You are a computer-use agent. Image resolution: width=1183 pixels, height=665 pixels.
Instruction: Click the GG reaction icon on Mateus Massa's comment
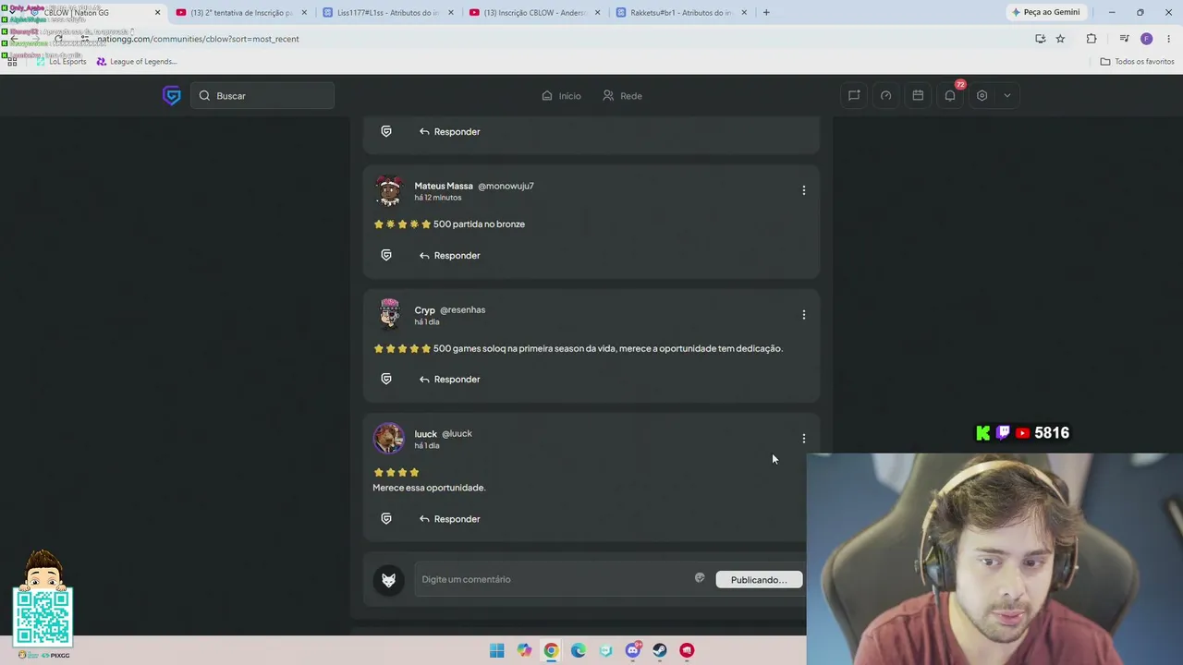386,255
